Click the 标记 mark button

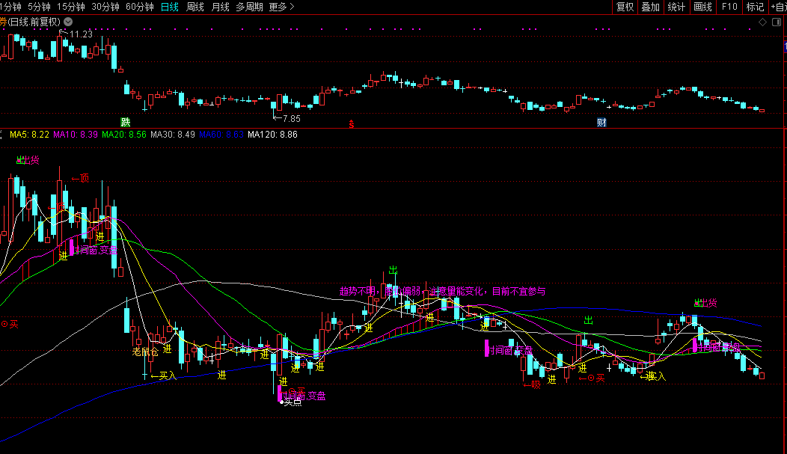point(755,7)
